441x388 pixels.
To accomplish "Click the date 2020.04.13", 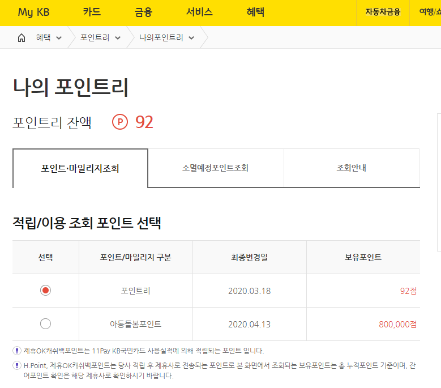I will [250, 325].
